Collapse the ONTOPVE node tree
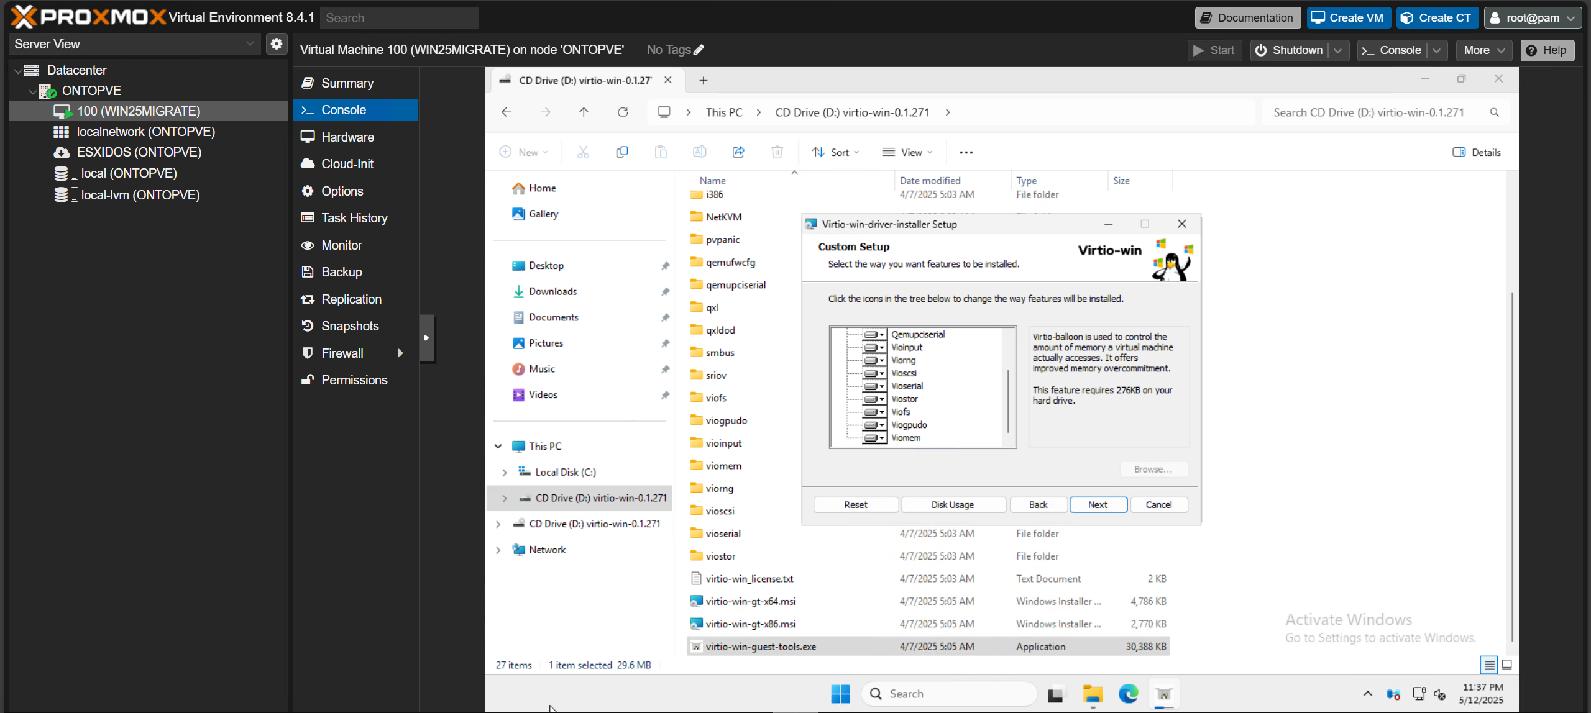Screen dimensions: 1591x713 coord(32,91)
